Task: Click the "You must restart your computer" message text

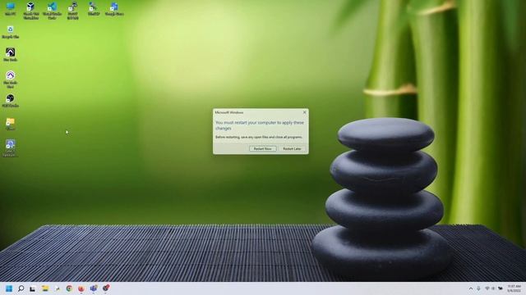Action: [260, 125]
